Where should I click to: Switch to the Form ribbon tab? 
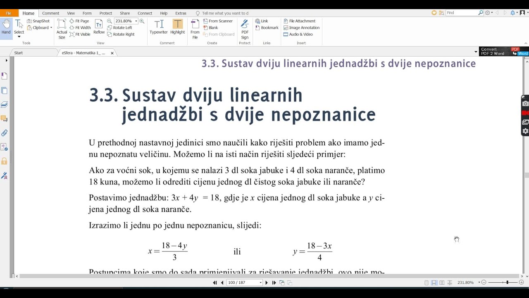[87, 13]
